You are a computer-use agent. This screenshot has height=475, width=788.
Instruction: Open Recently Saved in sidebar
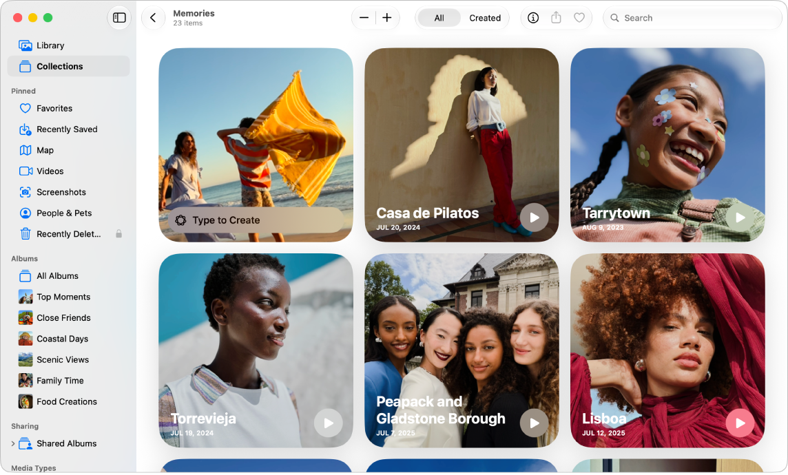tap(68, 129)
